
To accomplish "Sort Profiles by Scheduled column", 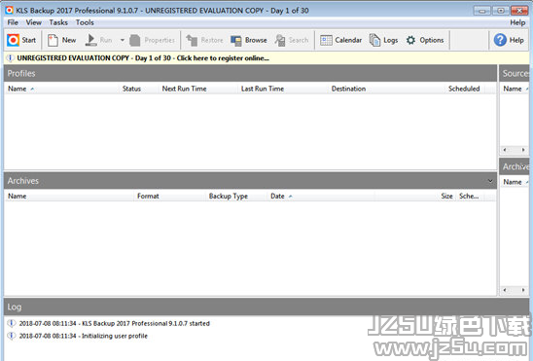I will click(464, 89).
